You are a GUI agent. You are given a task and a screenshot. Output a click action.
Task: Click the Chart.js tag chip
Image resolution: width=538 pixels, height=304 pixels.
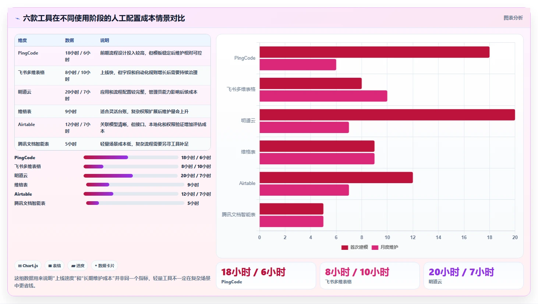click(x=28, y=266)
